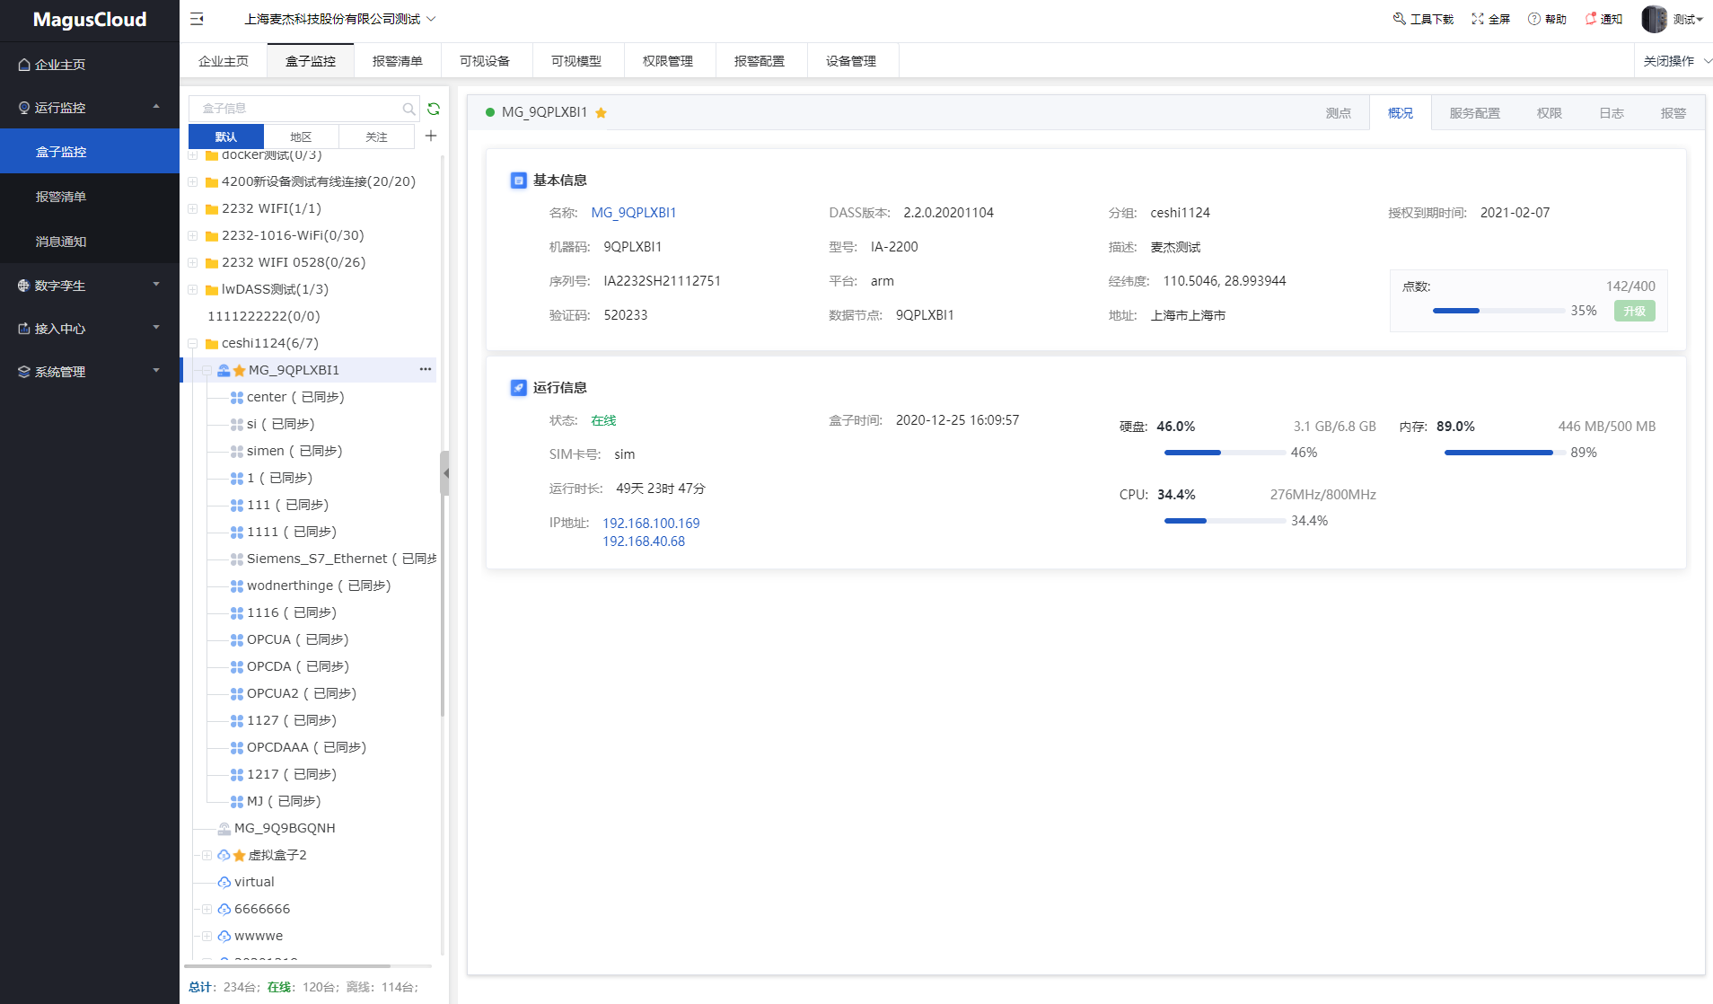Expand the wwwwe box node
The height and width of the screenshot is (1004, 1713).
tap(206, 936)
